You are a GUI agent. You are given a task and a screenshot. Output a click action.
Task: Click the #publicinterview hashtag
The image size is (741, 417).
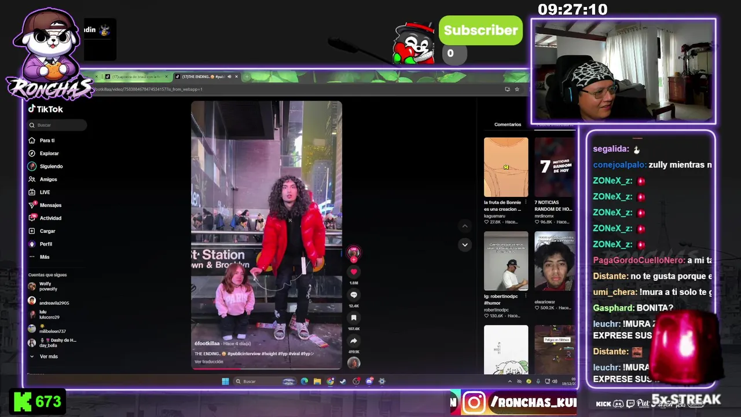point(243,354)
